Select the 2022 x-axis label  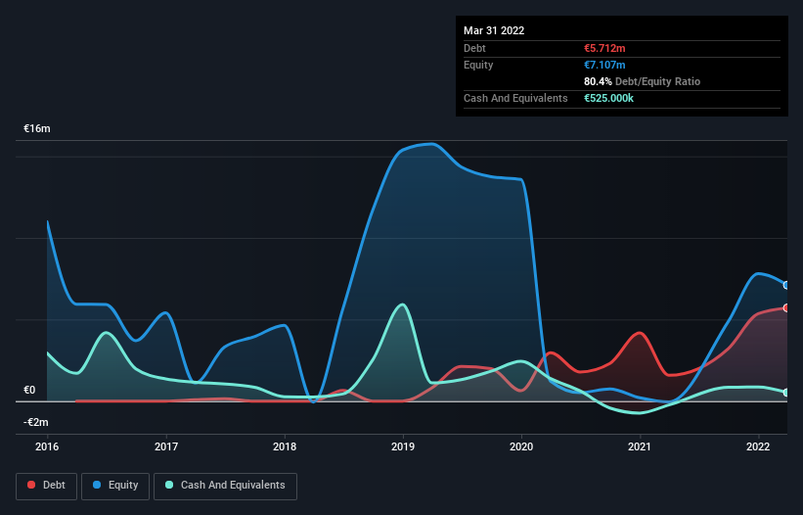[x=758, y=446]
